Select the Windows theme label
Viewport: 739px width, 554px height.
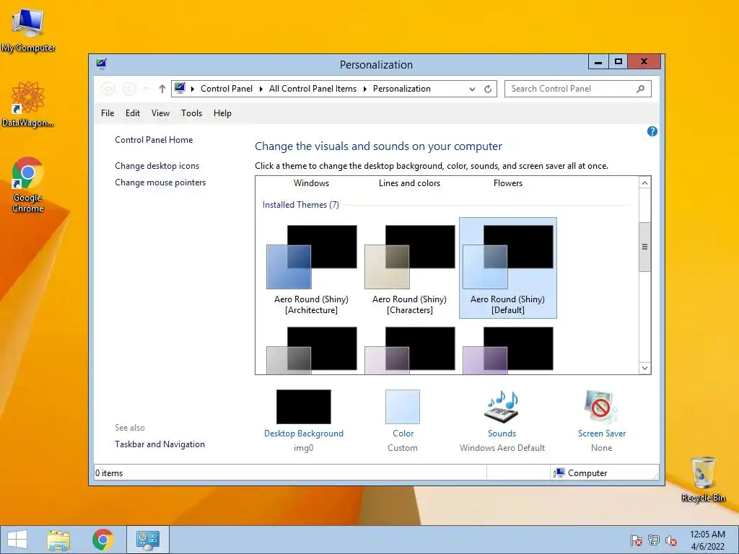coord(312,183)
